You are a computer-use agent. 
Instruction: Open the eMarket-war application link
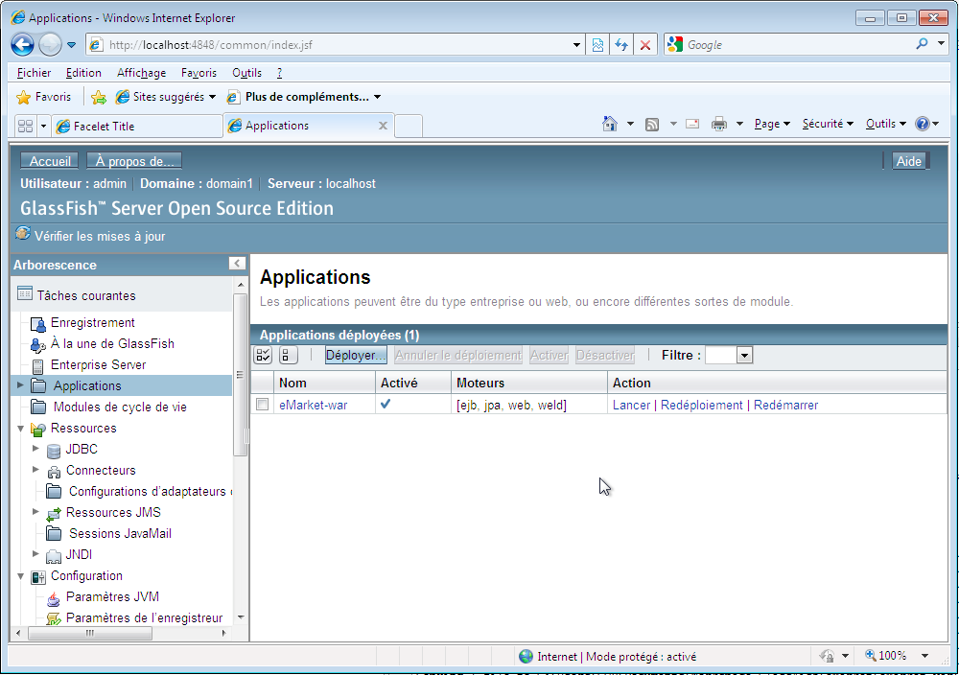(314, 405)
